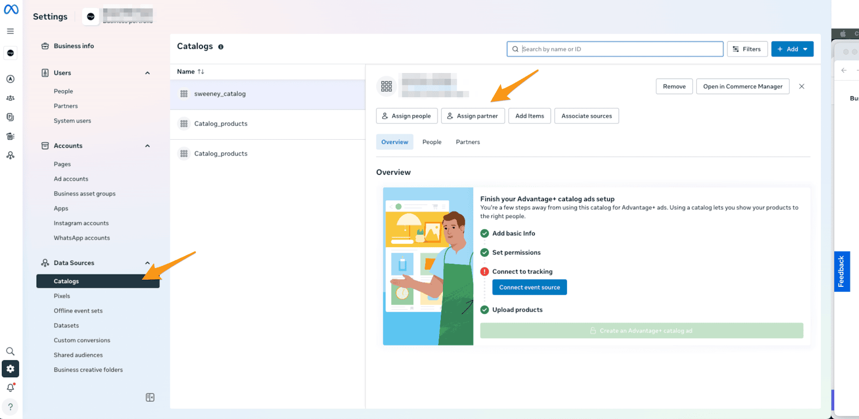Click the Meta logo icon
Screen dimensions: 859x419
click(x=11, y=9)
